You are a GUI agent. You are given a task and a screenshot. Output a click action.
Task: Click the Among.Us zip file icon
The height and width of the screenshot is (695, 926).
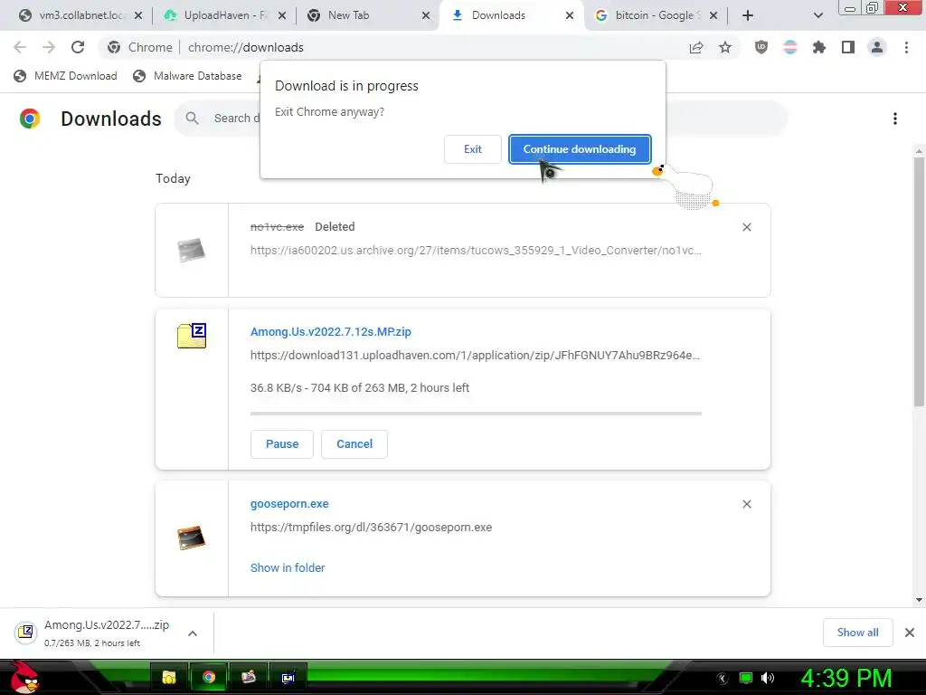click(x=192, y=336)
